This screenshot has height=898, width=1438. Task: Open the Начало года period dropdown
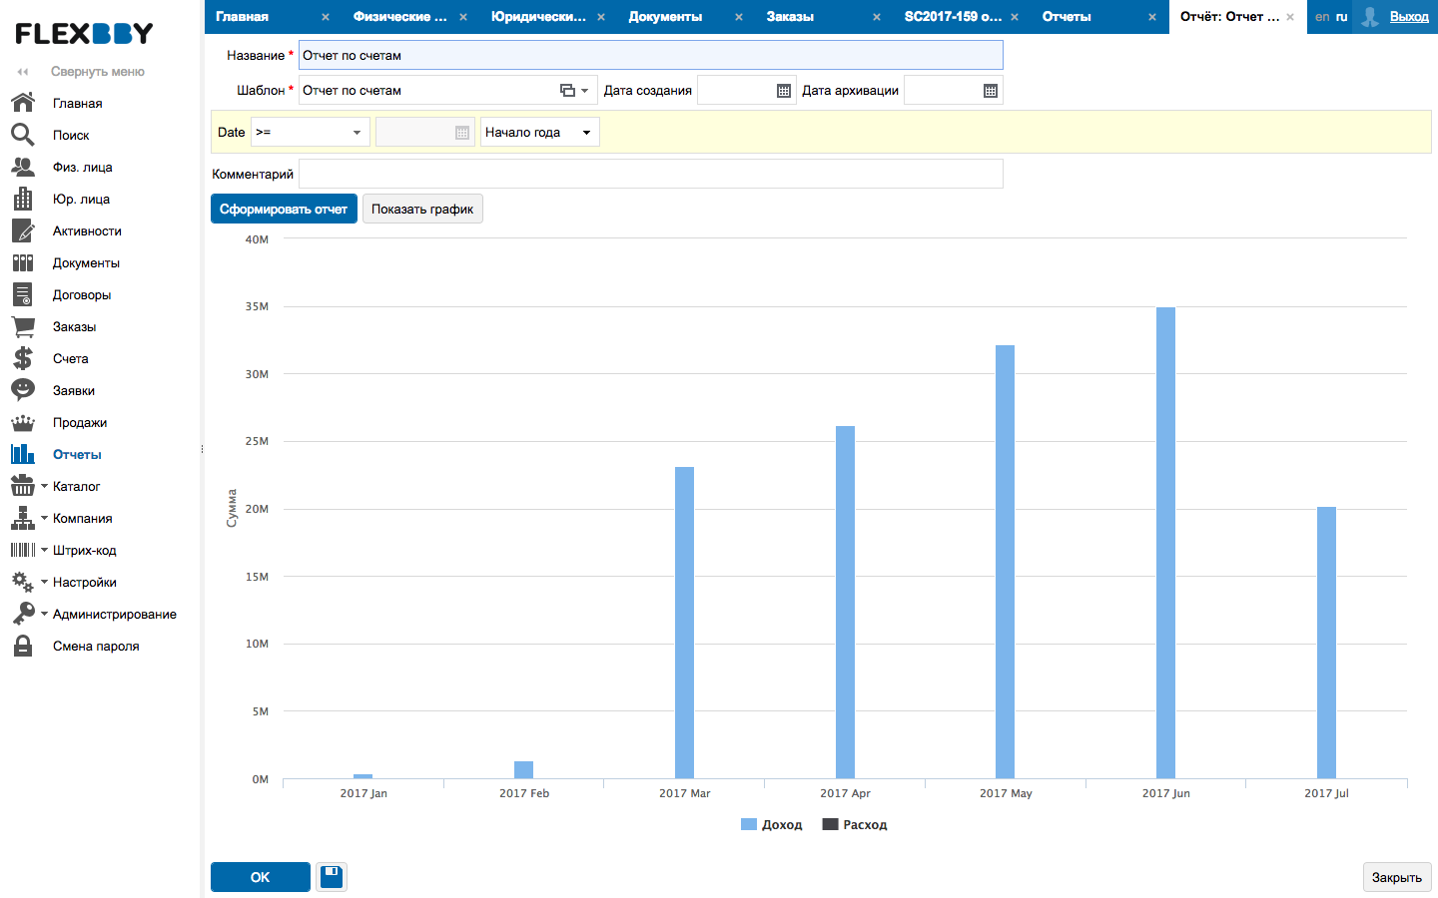tap(539, 132)
